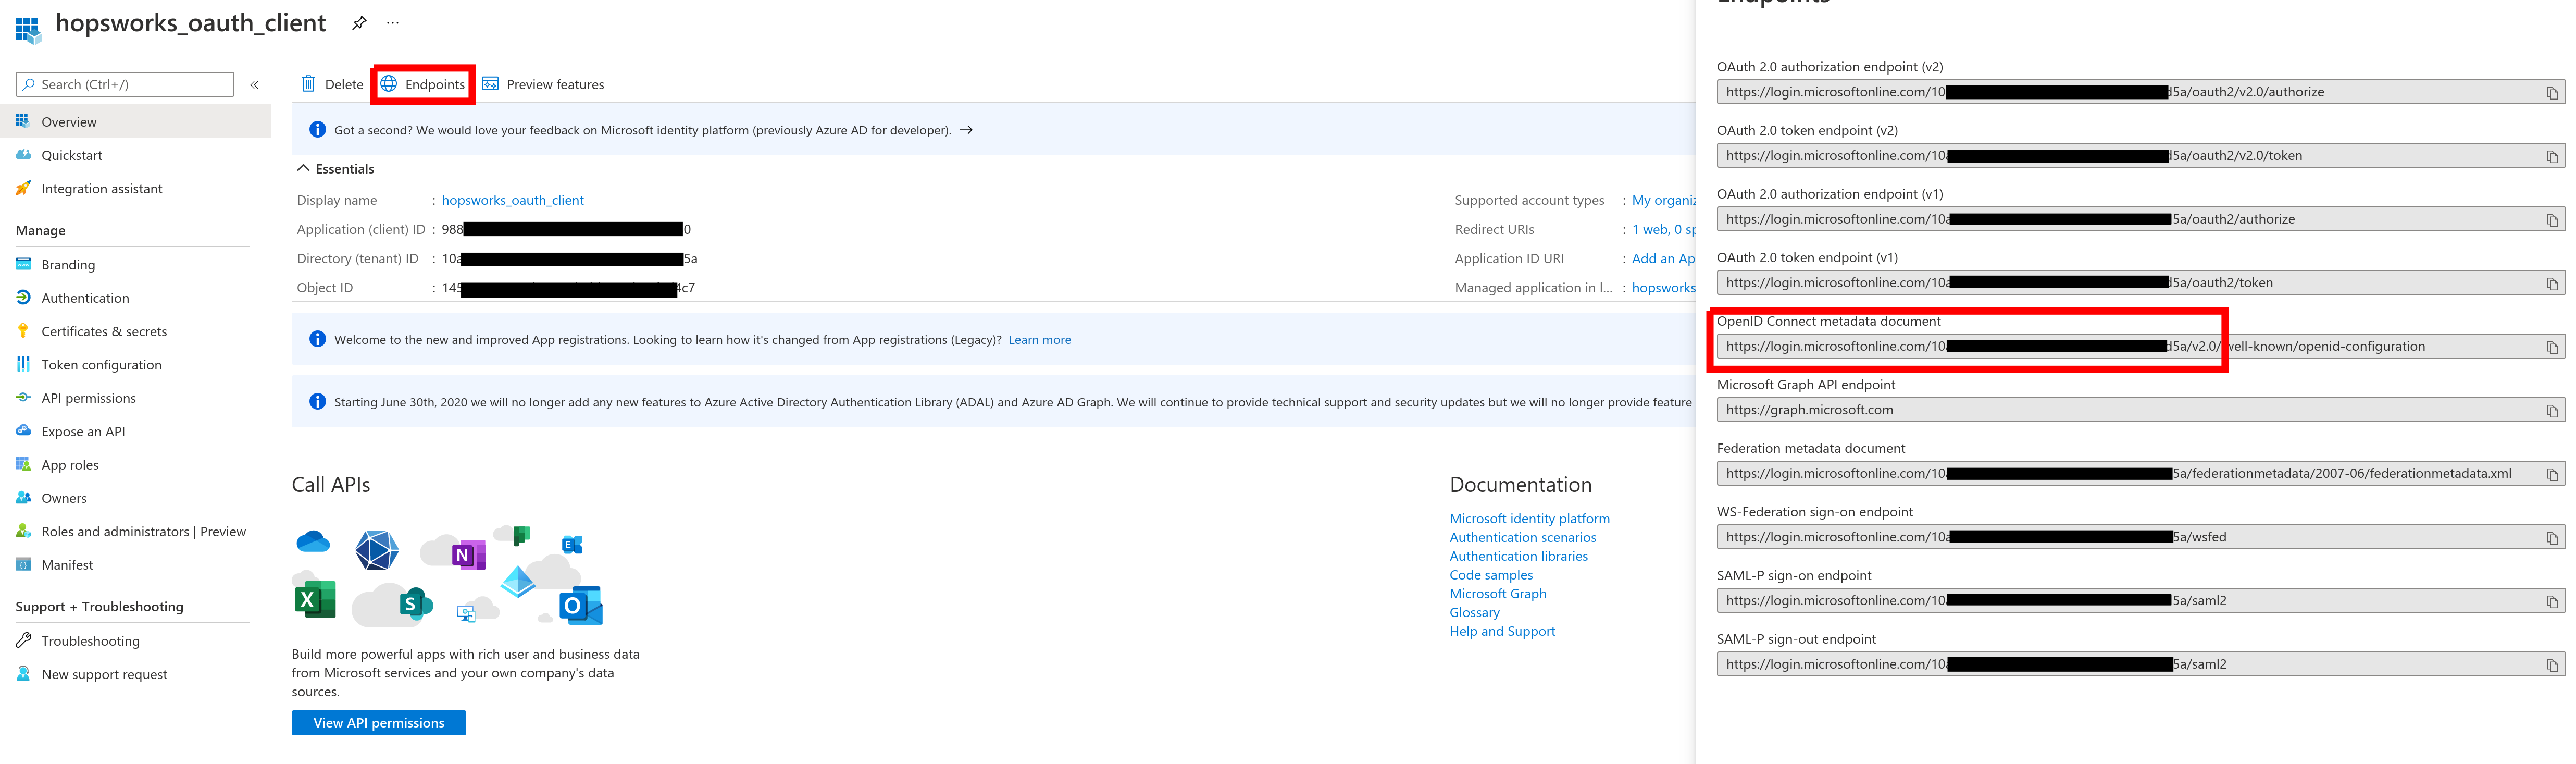The image size is (2576, 764).
Task: Click the feedback banner arrow
Action: (x=966, y=130)
